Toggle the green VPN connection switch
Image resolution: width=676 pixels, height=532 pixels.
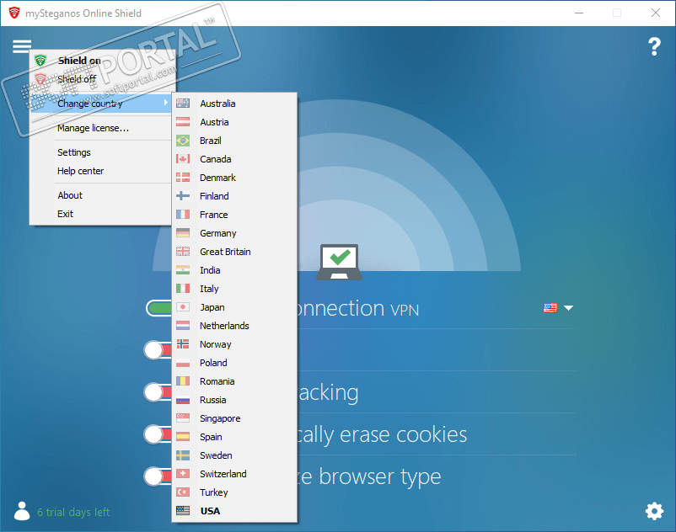(159, 308)
